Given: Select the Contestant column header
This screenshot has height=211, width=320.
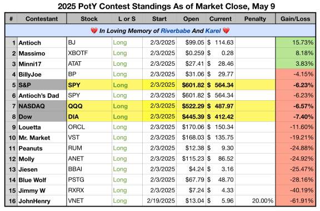Looking at the screenshot, I should 42,19.
